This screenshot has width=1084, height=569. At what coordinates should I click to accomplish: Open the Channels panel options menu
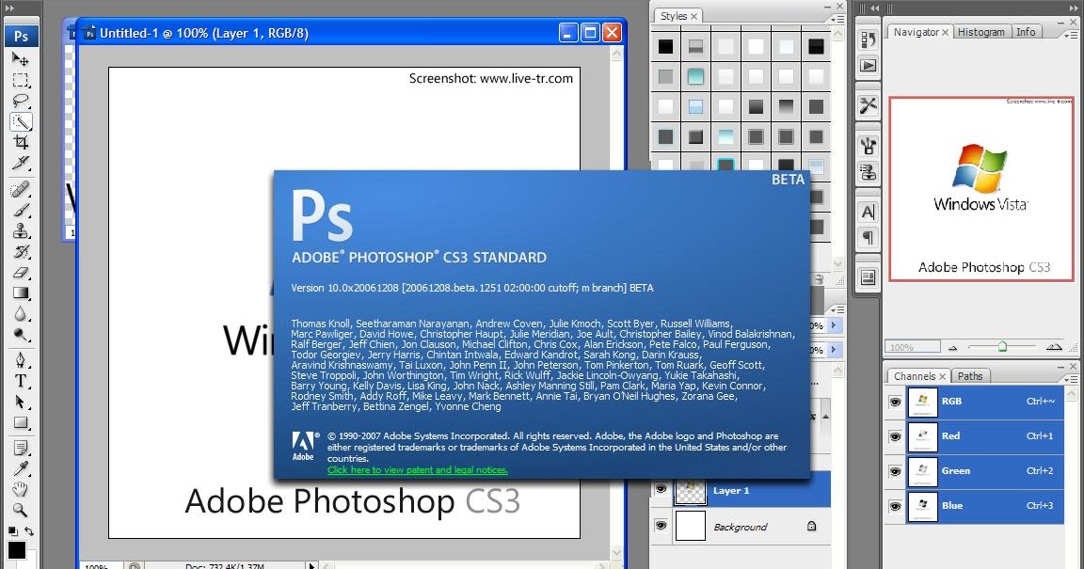(x=1071, y=379)
